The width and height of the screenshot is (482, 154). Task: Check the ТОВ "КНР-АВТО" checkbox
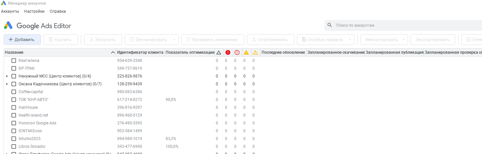pos(14,100)
